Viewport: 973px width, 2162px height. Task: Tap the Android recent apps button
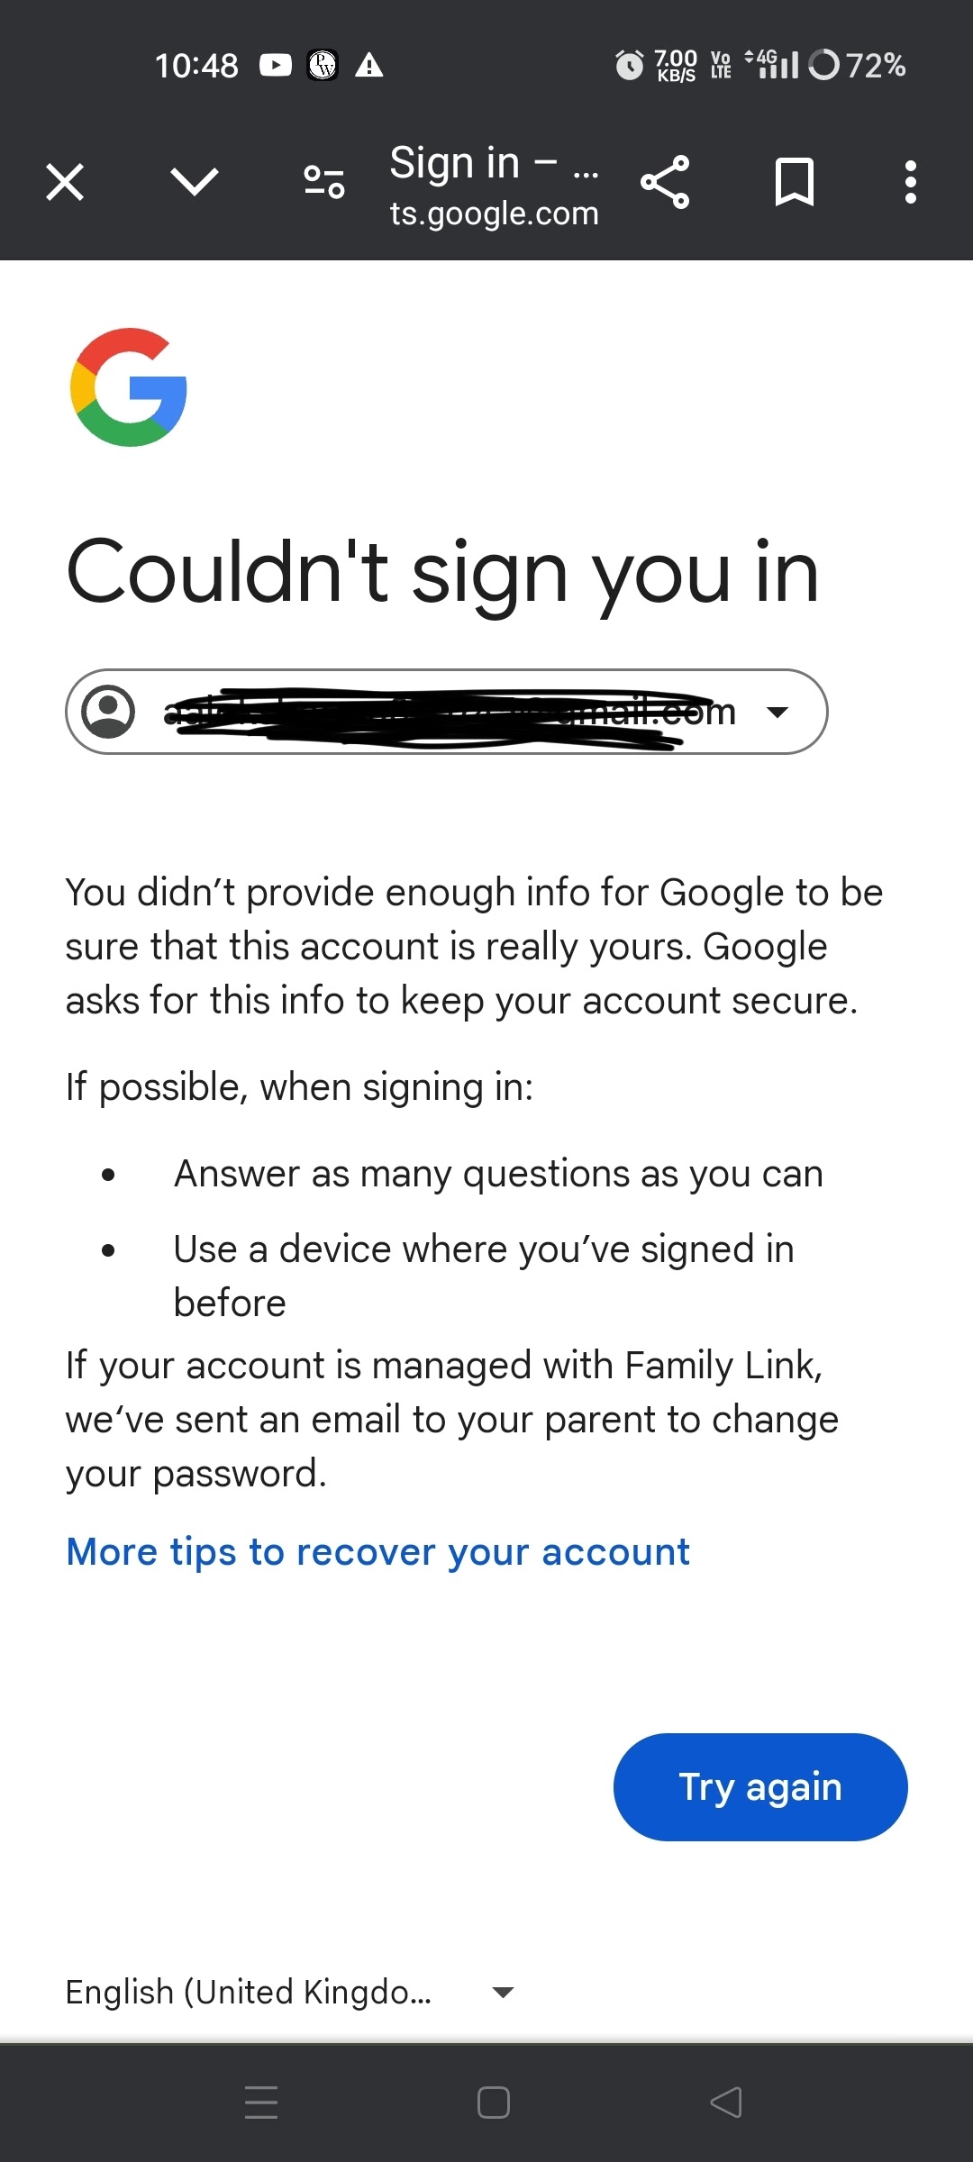[x=261, y=2103]
